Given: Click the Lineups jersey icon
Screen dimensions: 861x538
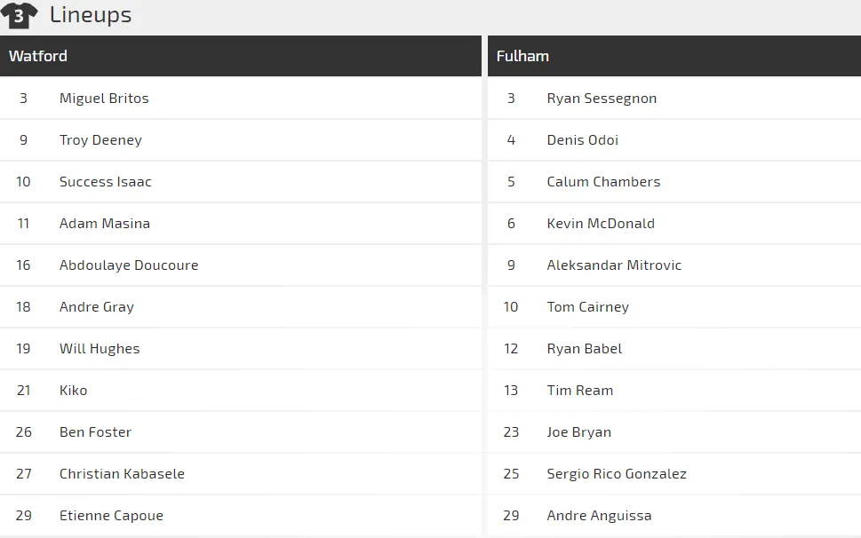Looking at the screenshot, I should [x=20, y=15].
